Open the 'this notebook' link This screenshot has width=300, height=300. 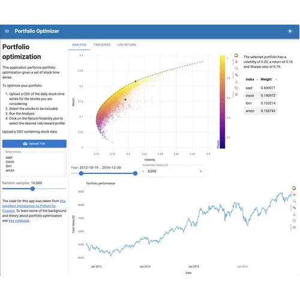pos(19,221)
